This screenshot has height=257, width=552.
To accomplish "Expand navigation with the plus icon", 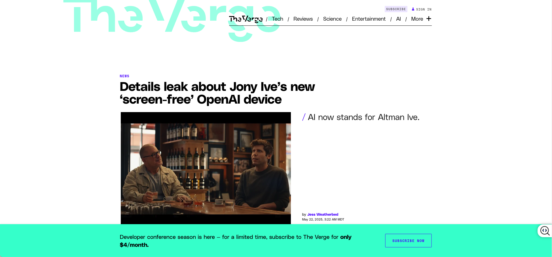I will point(429,19).
